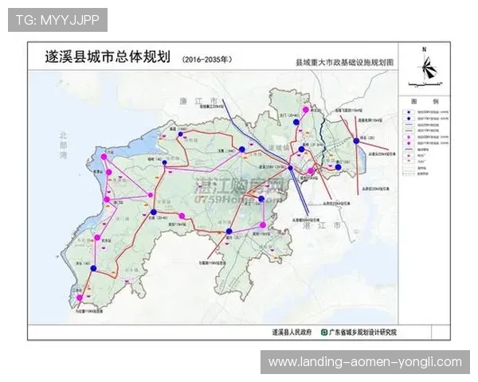
Task: Click the map title 遂溪县城市总体规划
Action: click(108, 57)
